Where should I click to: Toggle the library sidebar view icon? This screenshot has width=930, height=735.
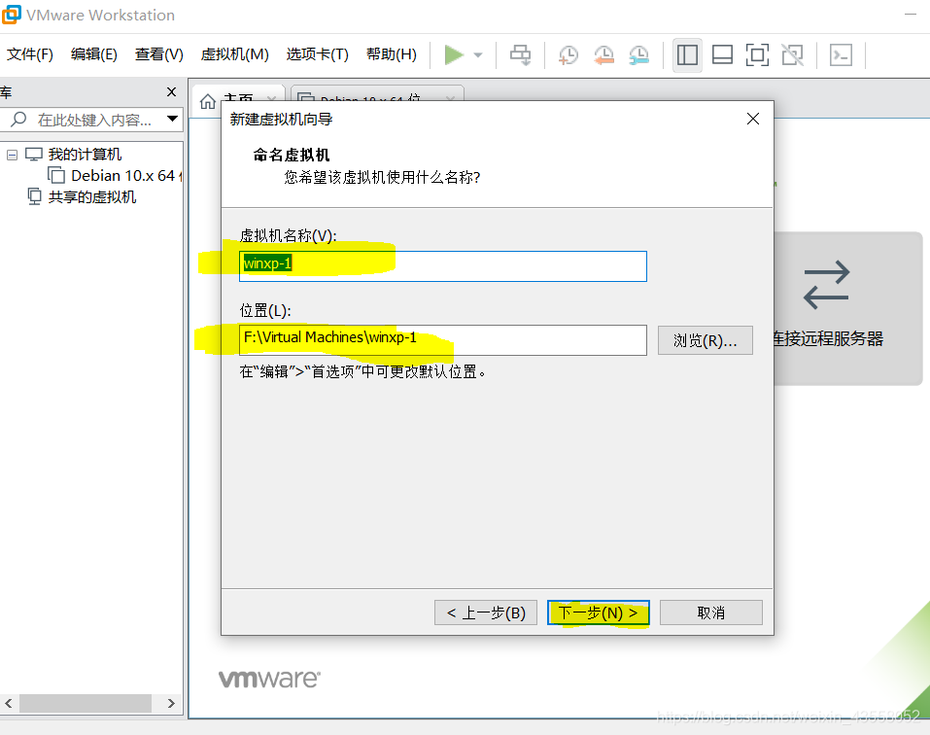click(687, 55)
